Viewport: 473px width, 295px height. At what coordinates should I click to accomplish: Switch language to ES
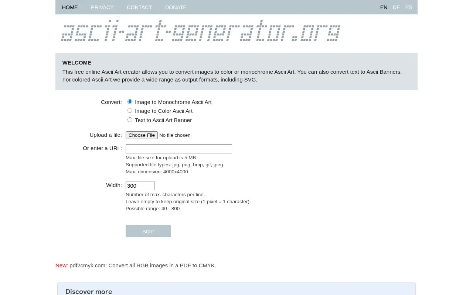(x=409, y=7)
